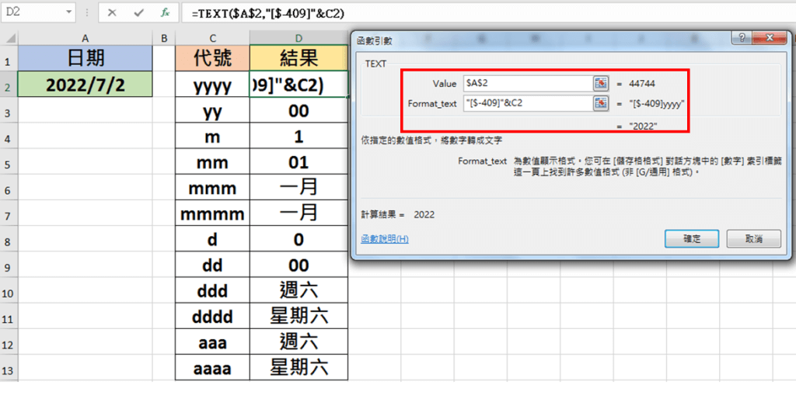Image resolution: width=796 pixels, height=409 pixels.
Task: Click the Cancel X icon in formula bar
Action: [113, 13]
